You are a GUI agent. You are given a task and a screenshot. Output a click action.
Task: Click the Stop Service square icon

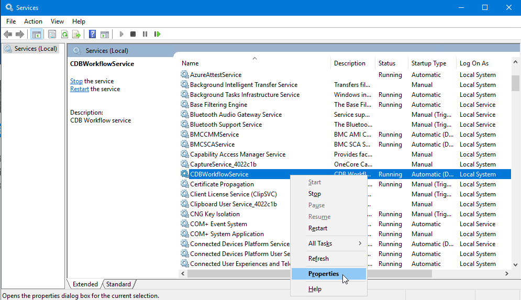pos(133,34)
